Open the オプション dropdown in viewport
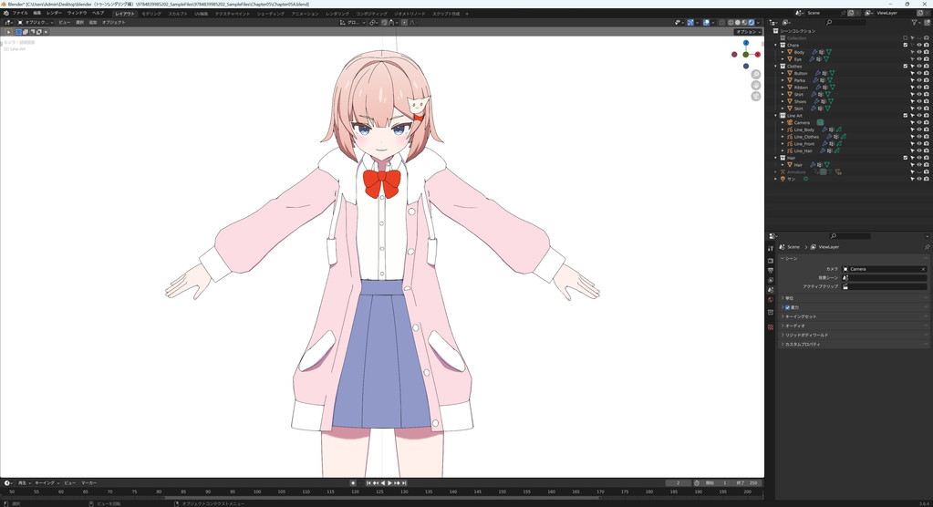This screenshot has width=933, height=507. click(747, 32)
